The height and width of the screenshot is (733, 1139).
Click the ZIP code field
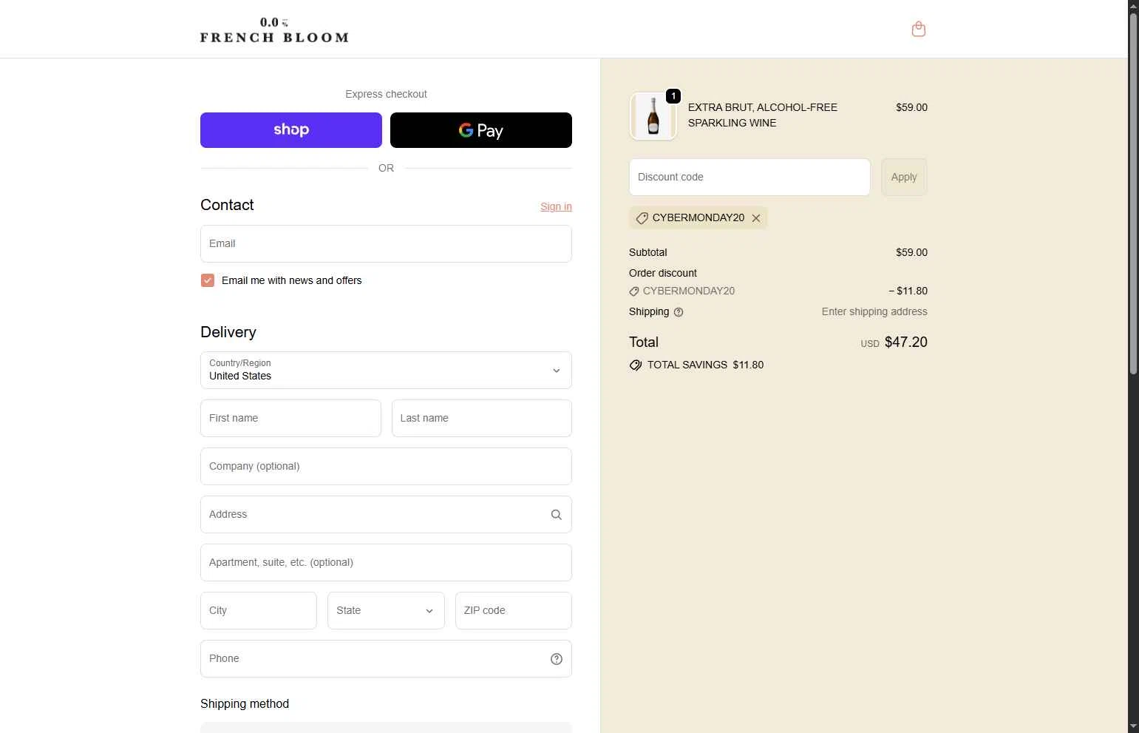(514, 610)
